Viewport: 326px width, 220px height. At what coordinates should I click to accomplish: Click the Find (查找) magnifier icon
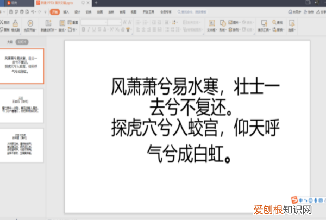[x=274, y=22]
